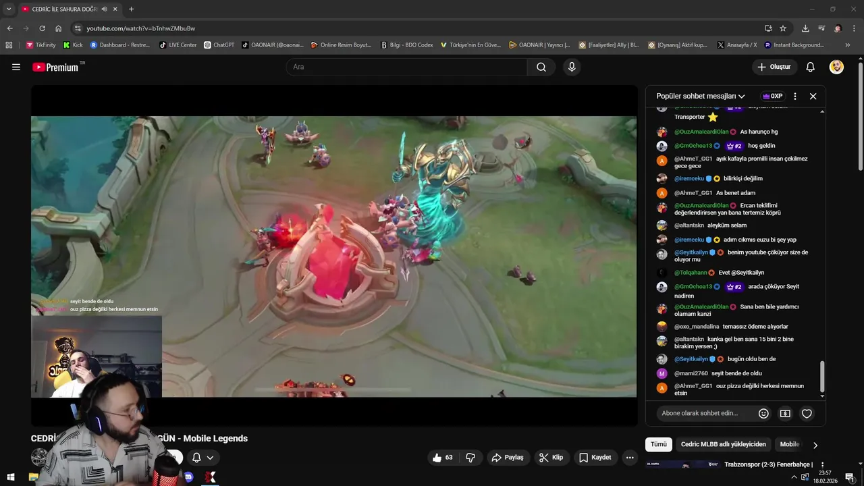The image size is (864, 486).
Task: Open the Instant Background... bookmark
Action: [794, 45]
